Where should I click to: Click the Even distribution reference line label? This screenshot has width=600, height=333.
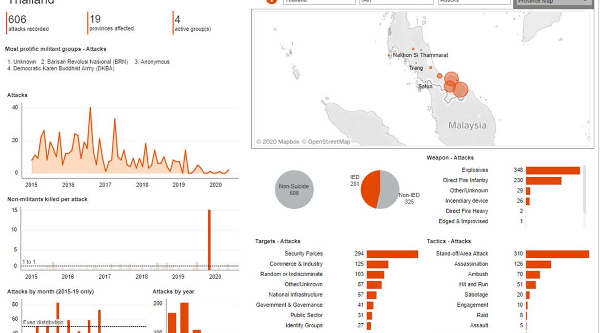[43, 322]
